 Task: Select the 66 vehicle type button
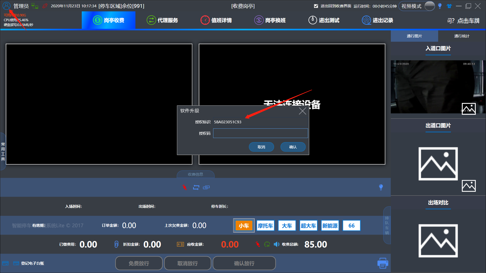tap(351, 225)
